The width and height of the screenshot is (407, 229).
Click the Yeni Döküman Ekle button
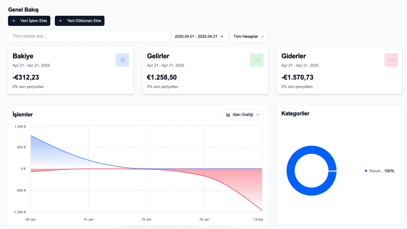(79, 21)
